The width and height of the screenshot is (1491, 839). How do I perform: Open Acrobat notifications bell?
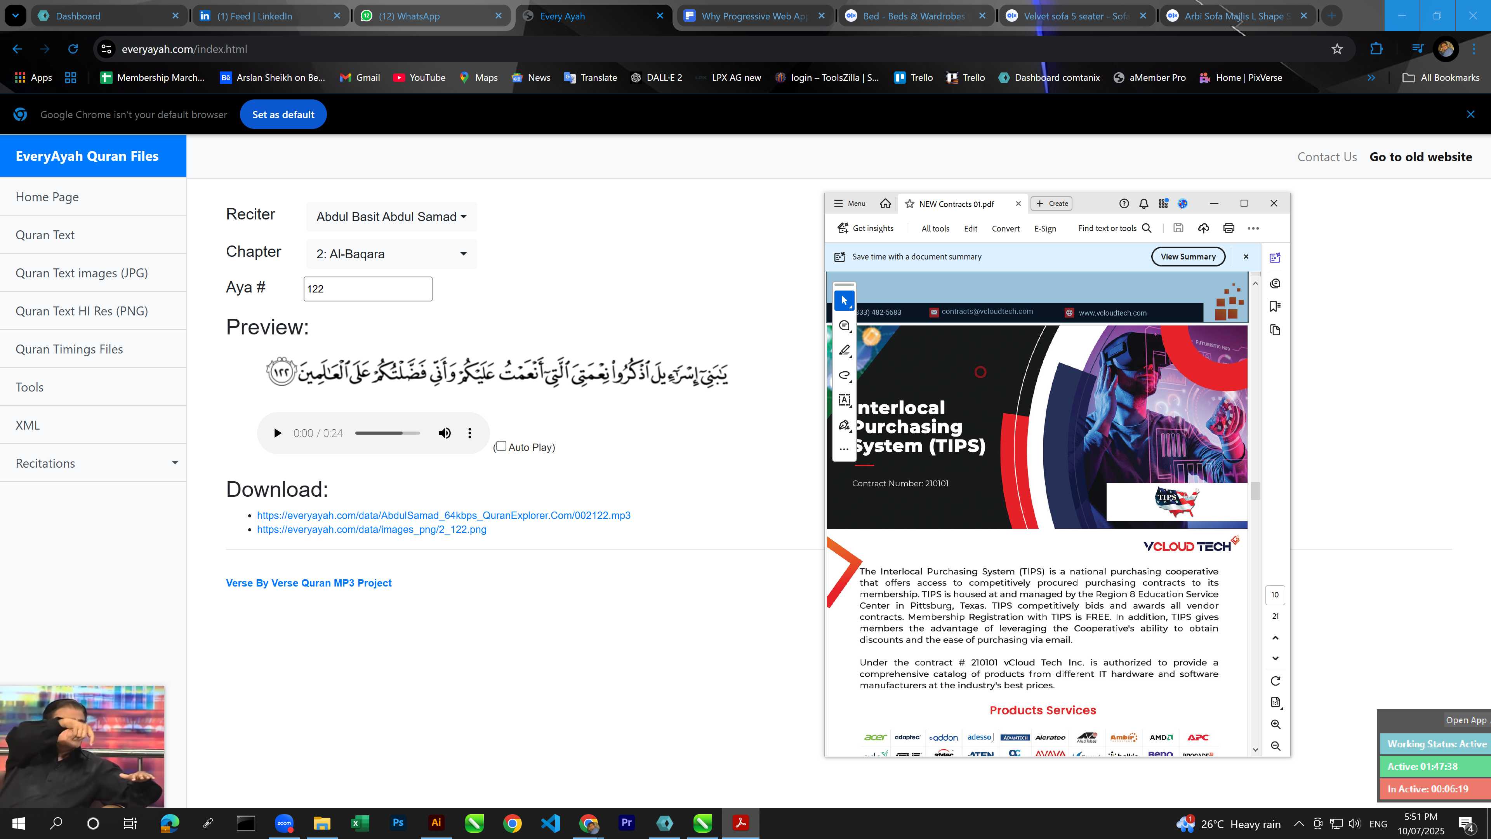(x=1144, y=203)
